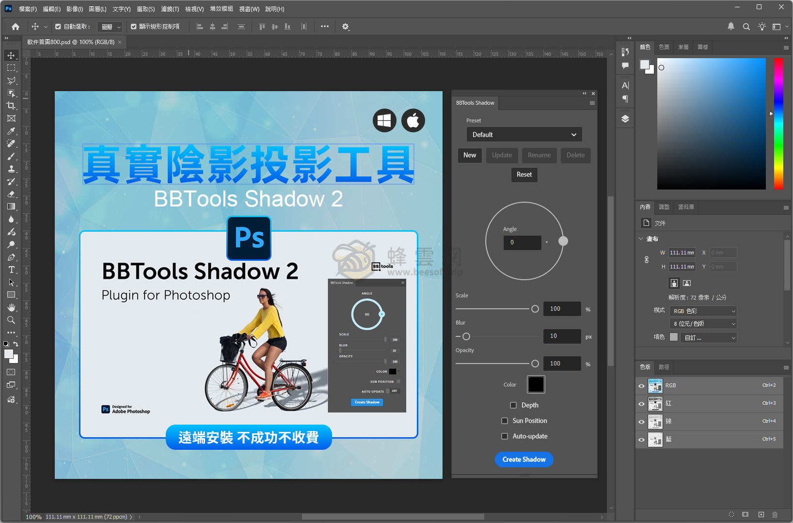Click the Rename preset button

539,155
